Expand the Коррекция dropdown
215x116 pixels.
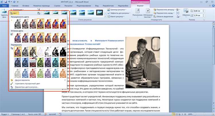[17, 9]
